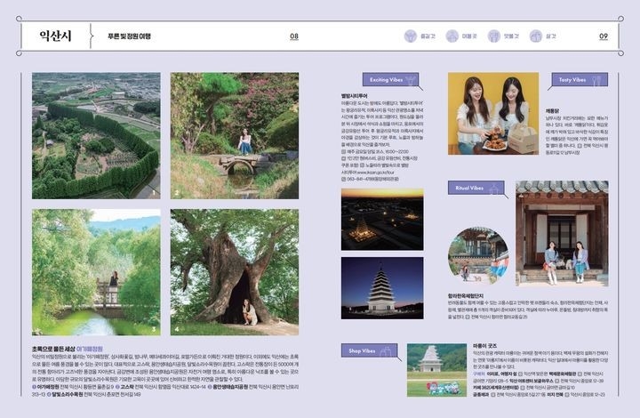Click the cocktail glass icon on Exciting Vibes
This screenshot has width=640, height=418.
412,80
